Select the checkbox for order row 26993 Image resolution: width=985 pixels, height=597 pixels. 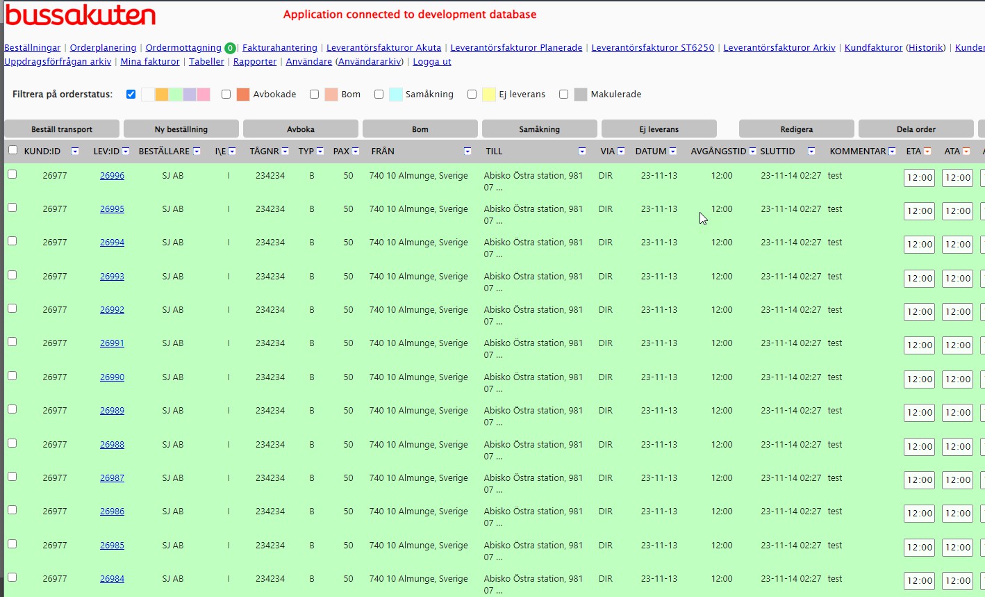(12, 275)
